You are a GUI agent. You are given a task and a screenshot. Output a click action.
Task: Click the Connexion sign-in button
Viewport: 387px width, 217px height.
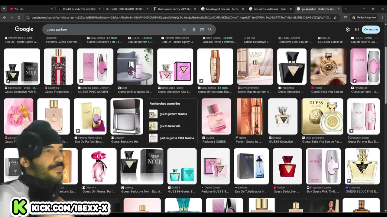point(371,30)
